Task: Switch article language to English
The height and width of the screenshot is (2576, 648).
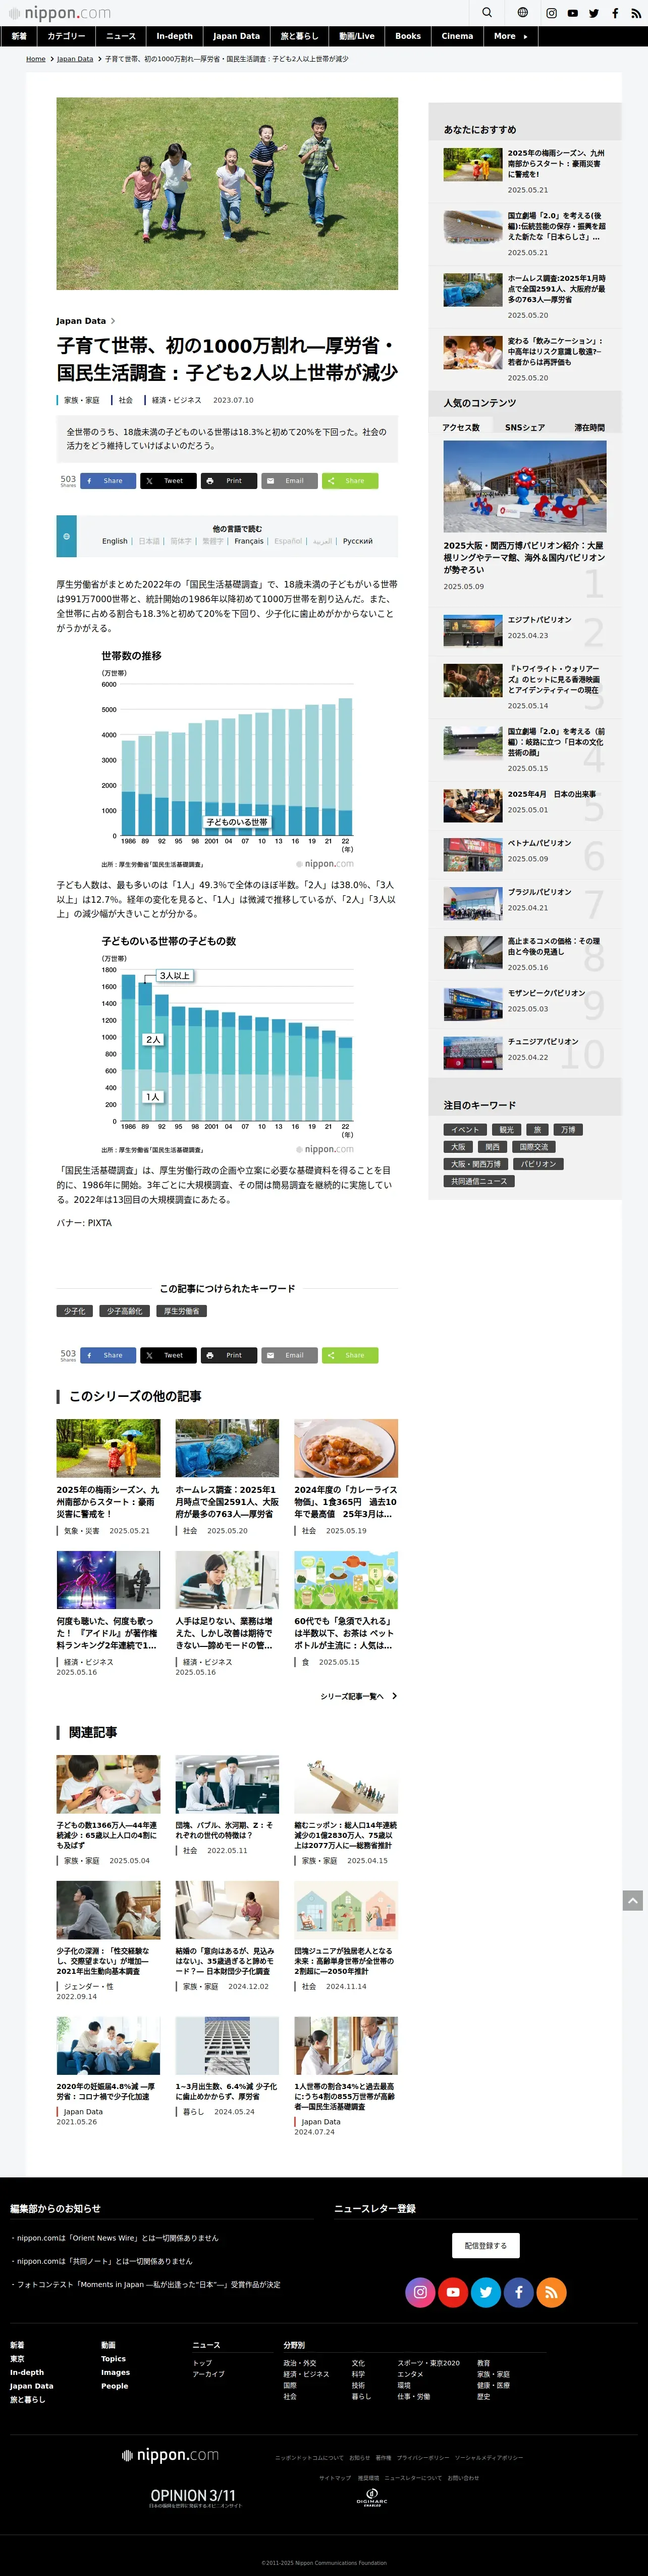Action: (115, 541)
